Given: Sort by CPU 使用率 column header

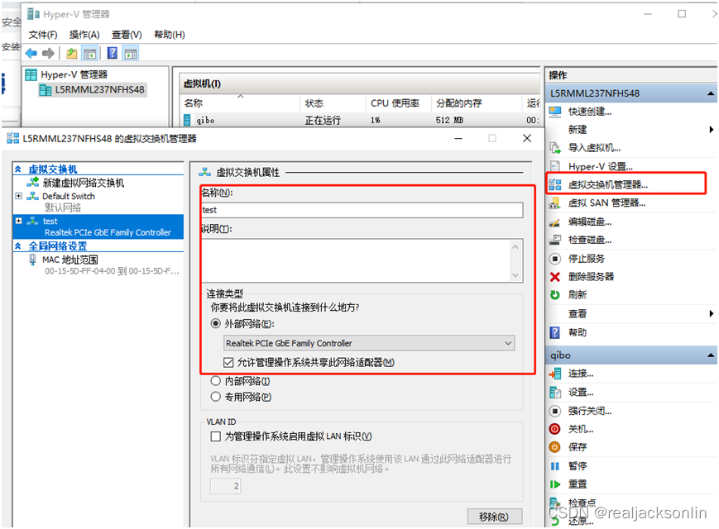Looking at the screenshot, I should point(399,103).
